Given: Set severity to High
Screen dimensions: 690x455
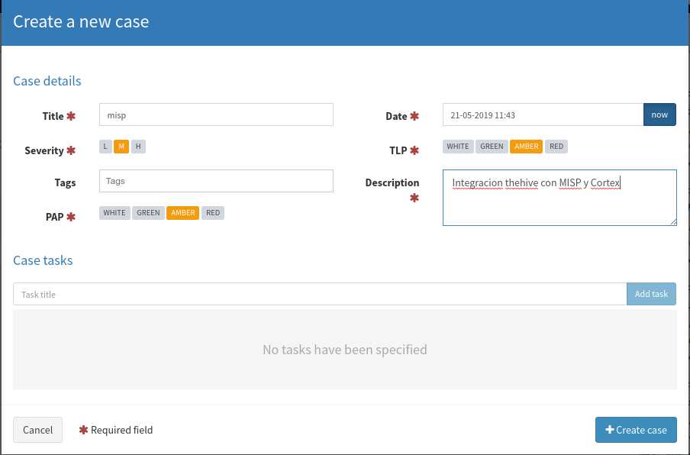Looking at the screenshot, I should pyautogui.click(x=137, y=146).
